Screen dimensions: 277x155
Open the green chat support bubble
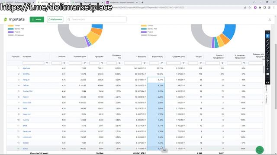click(x=260, y=150)
